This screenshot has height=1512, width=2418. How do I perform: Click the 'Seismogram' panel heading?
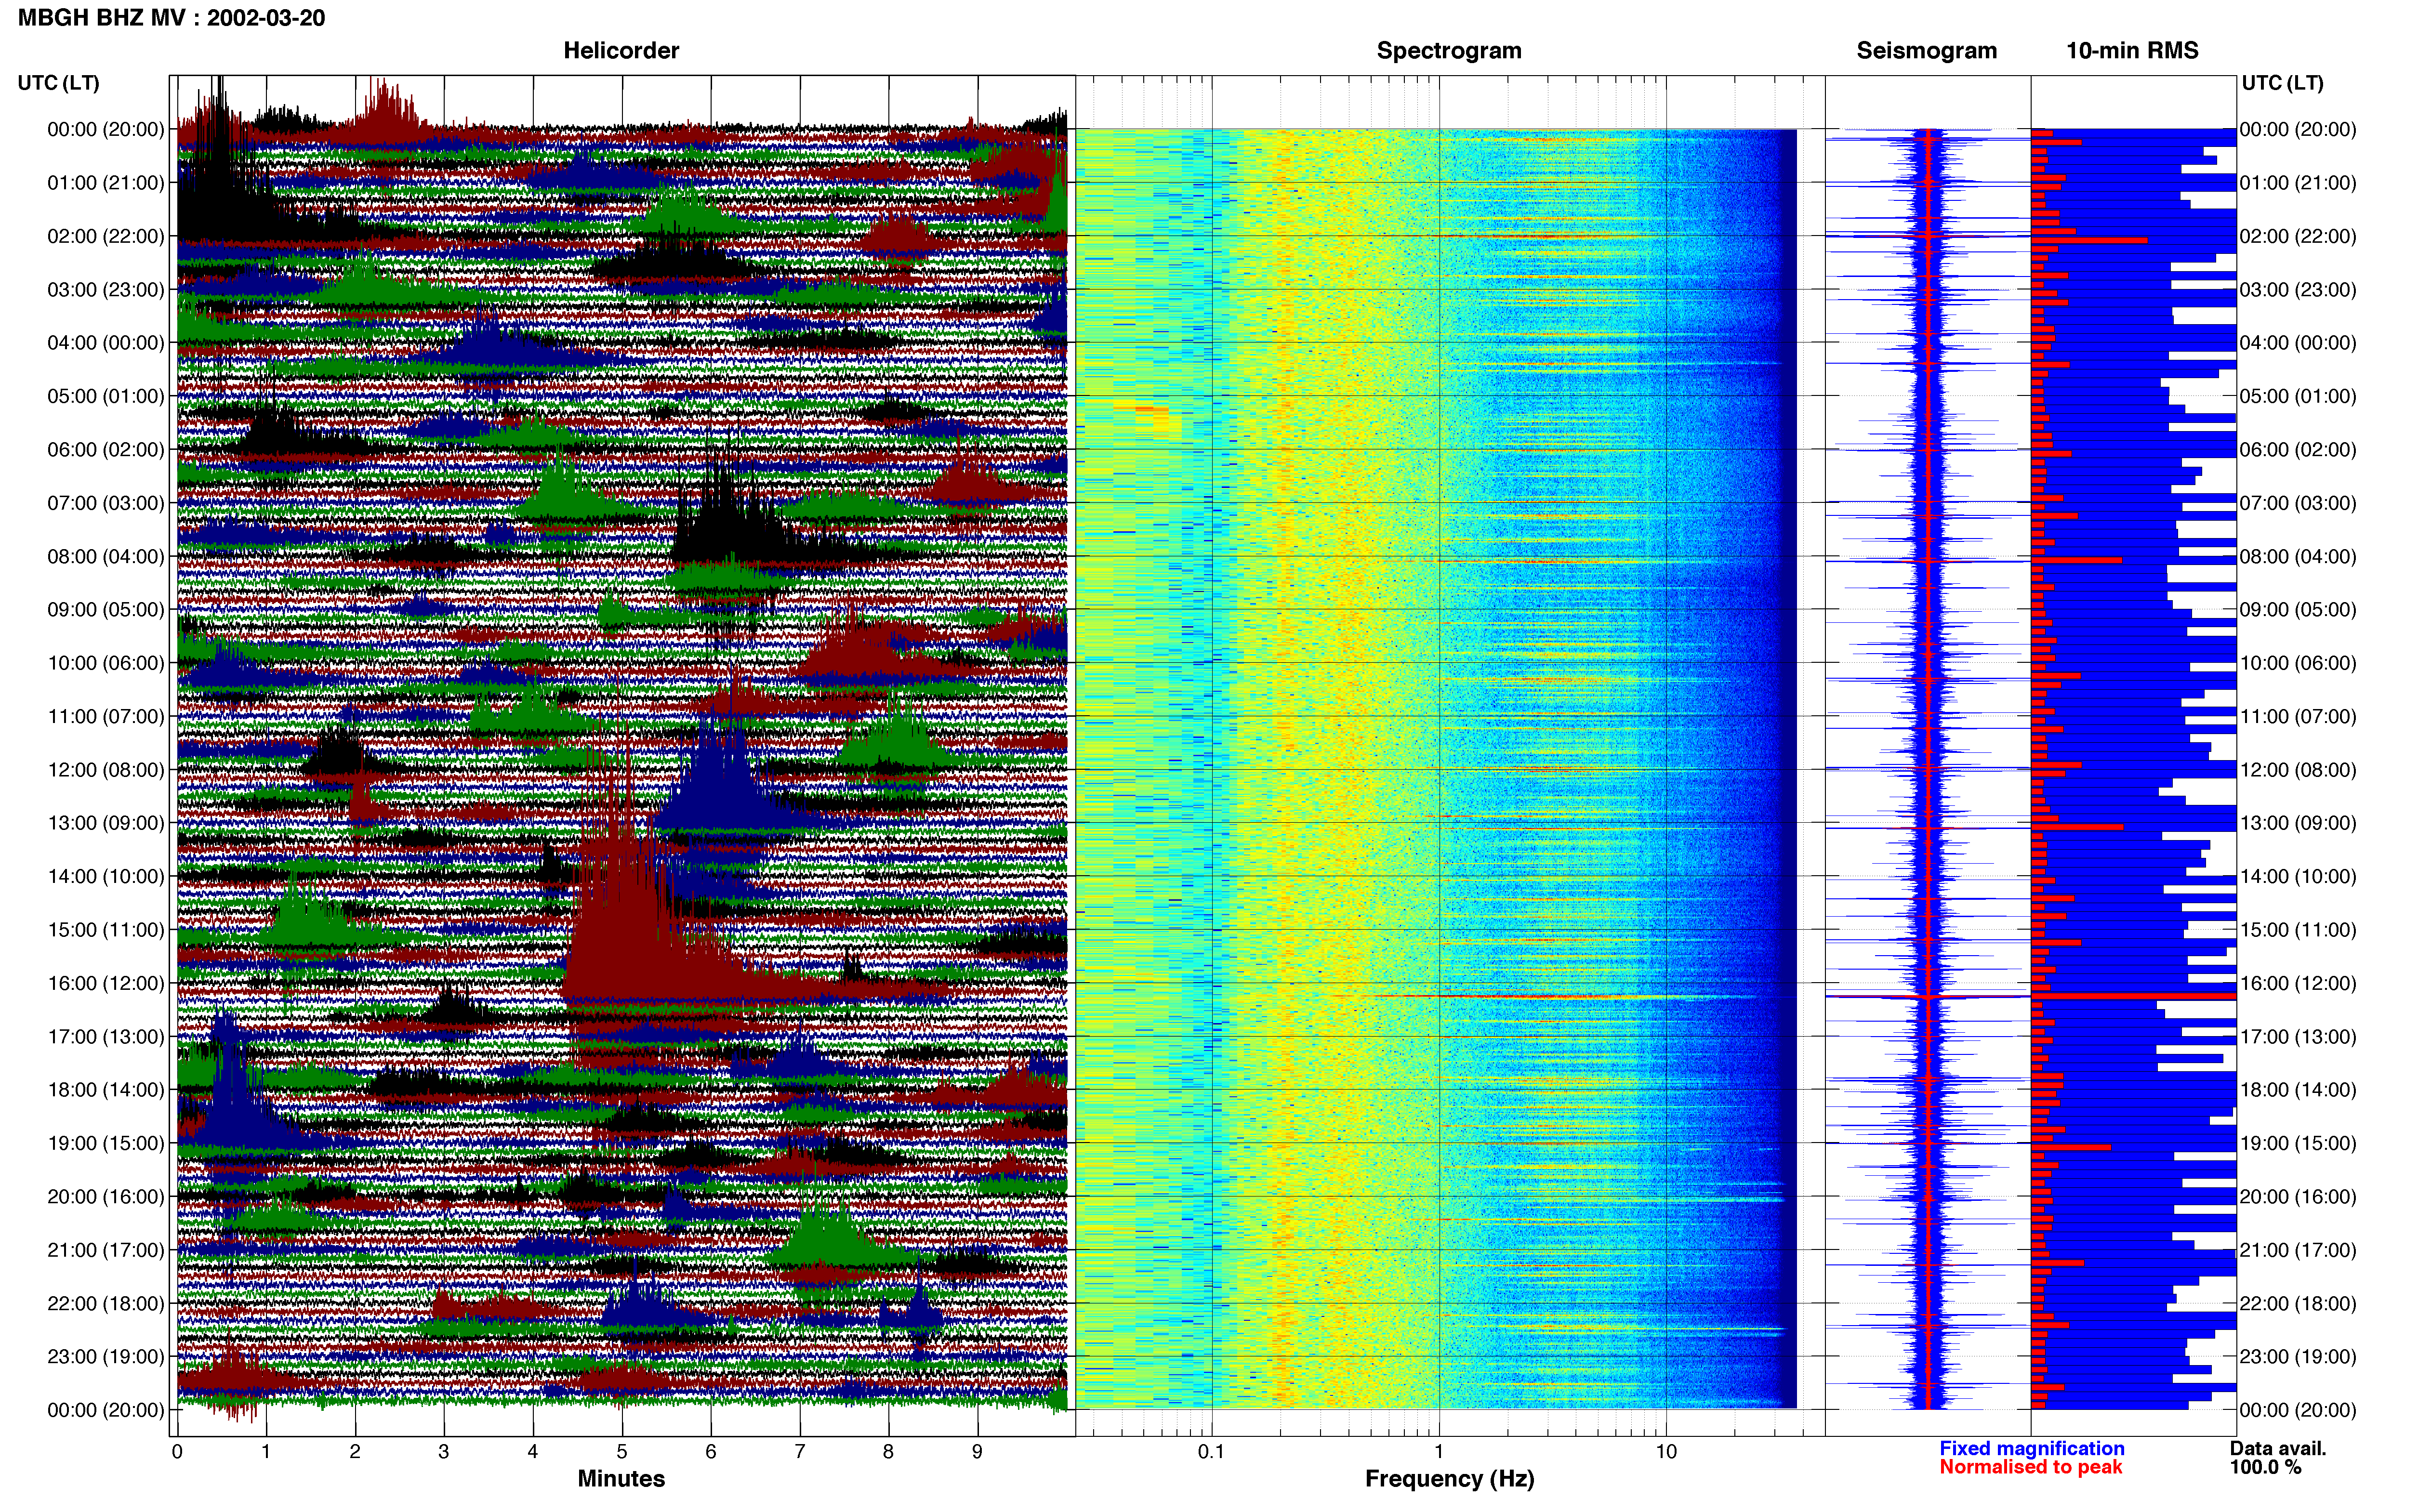(1927, 50)
